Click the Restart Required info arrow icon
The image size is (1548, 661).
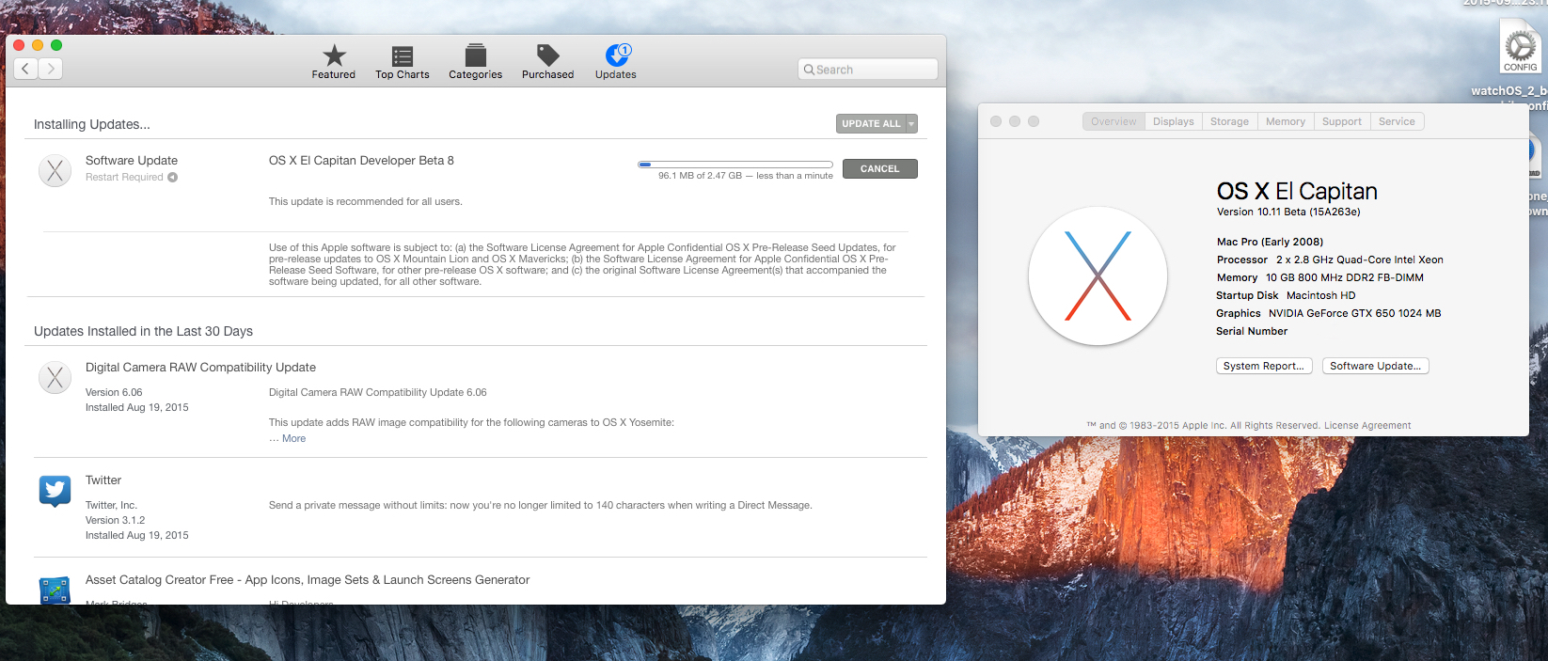coord(173,177)
